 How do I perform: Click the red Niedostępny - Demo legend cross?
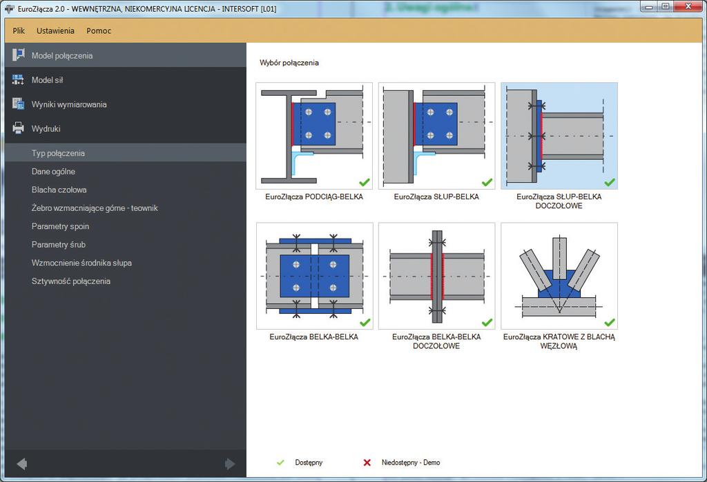coord(367,463)
